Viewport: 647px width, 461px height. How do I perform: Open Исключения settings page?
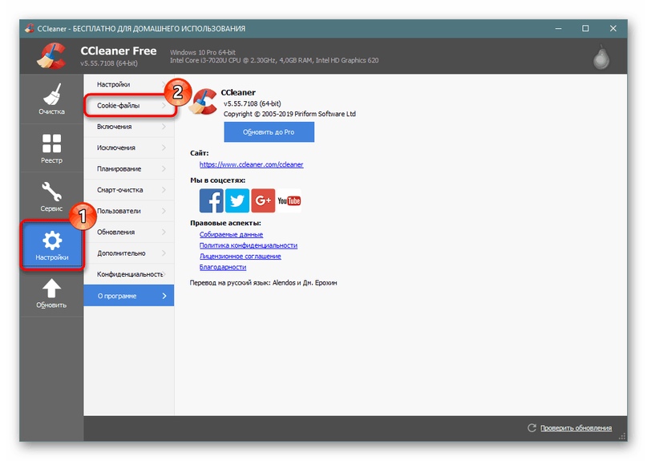[x=129, y=148]
